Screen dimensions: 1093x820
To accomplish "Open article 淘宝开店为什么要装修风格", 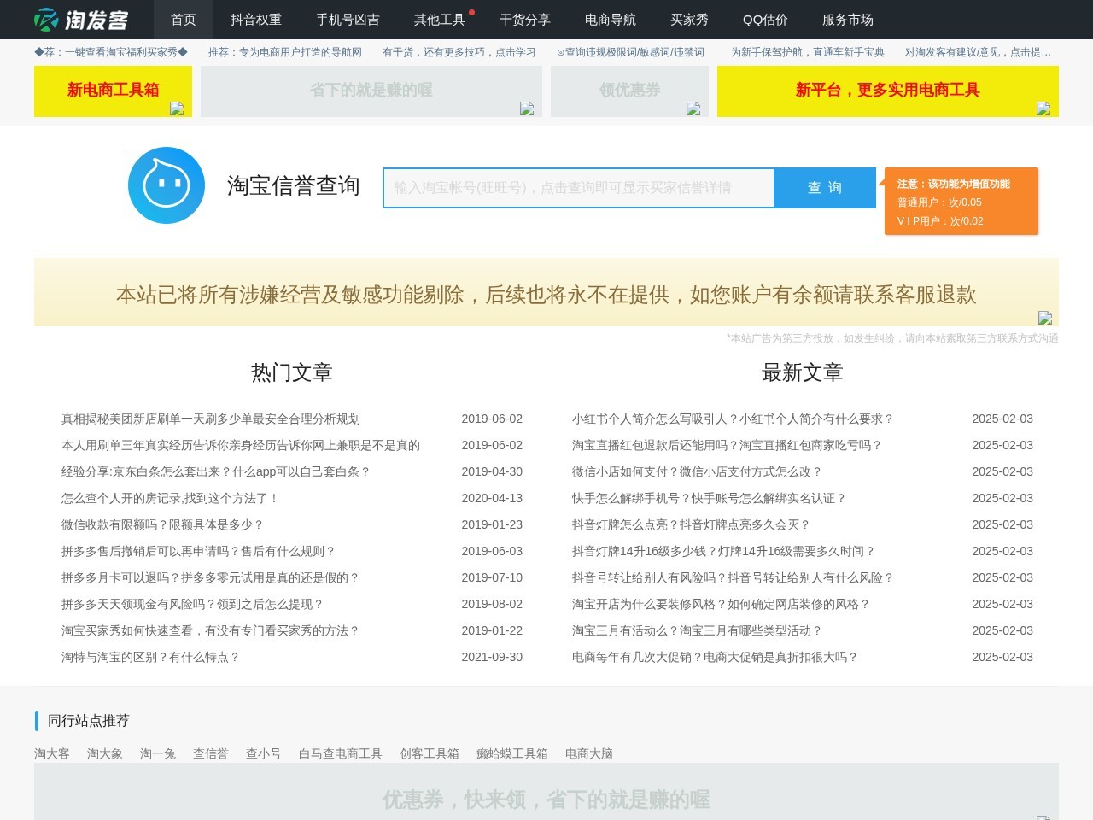I will [721, 604].
